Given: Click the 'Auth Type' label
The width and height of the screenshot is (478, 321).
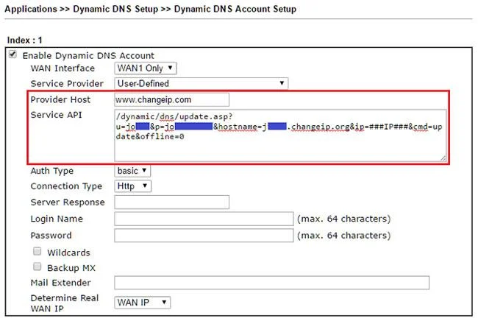Looking at the screenshot, I should coord(51,171).
